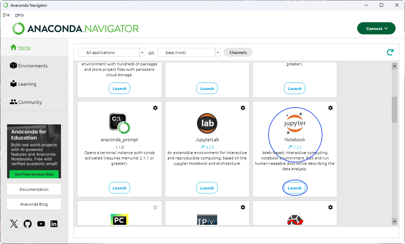Click the JupyterLab 'lab' logo
The image size is (405, 244).
(207, 123)
